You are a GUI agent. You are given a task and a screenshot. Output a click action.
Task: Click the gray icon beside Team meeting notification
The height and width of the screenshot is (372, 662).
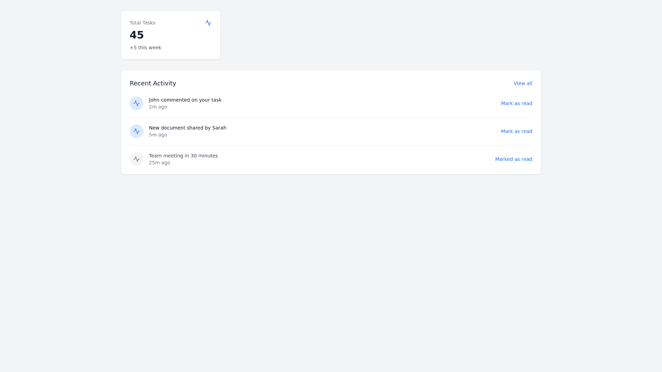click(x=137, y=159)
